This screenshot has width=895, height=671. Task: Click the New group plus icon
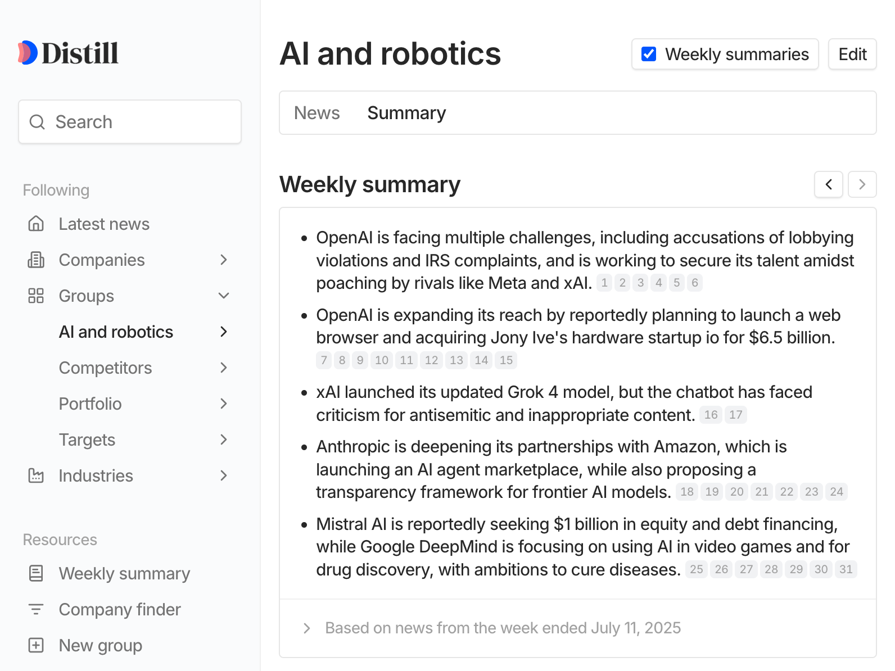click(36, 645)
